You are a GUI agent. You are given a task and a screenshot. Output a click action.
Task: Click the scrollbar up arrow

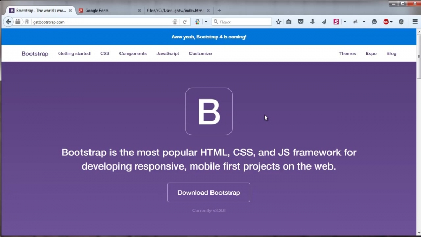(418, 31)
